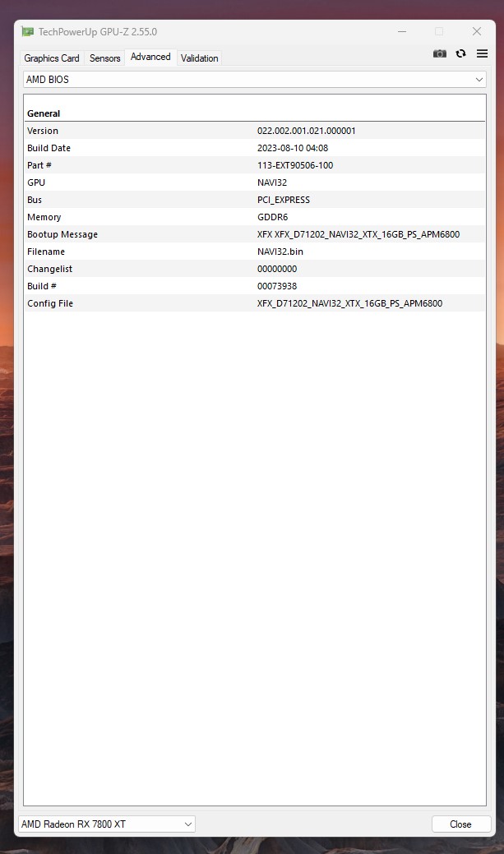Click part number 113-EXT90506-100
The height and width of the screenshot is (854, 504).
295,165
